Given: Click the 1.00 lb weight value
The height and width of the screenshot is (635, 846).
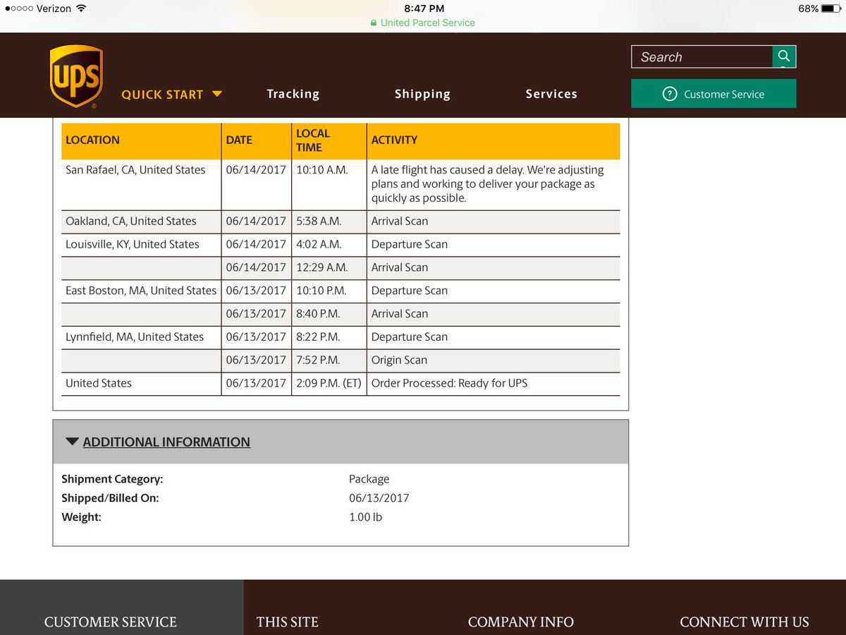Looking at the screenshot, I should click(365, 517).
